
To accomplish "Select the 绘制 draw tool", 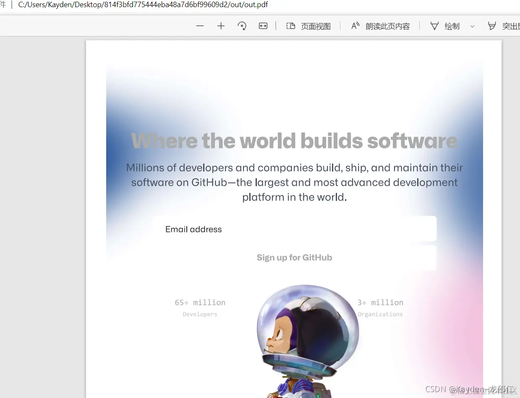I will 445,26.
